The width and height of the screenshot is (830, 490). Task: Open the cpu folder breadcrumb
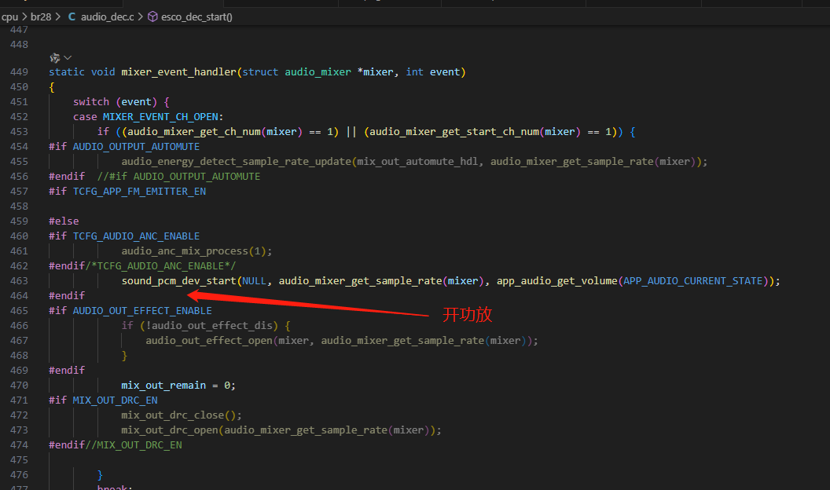point(9,17)
